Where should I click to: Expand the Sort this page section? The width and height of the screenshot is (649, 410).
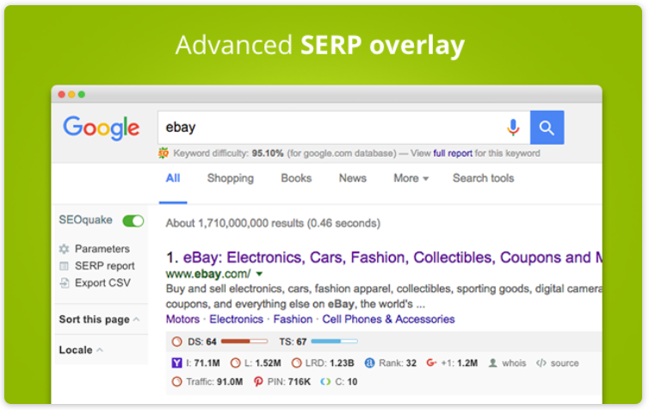pyautogui.click(x=99, y=320)
